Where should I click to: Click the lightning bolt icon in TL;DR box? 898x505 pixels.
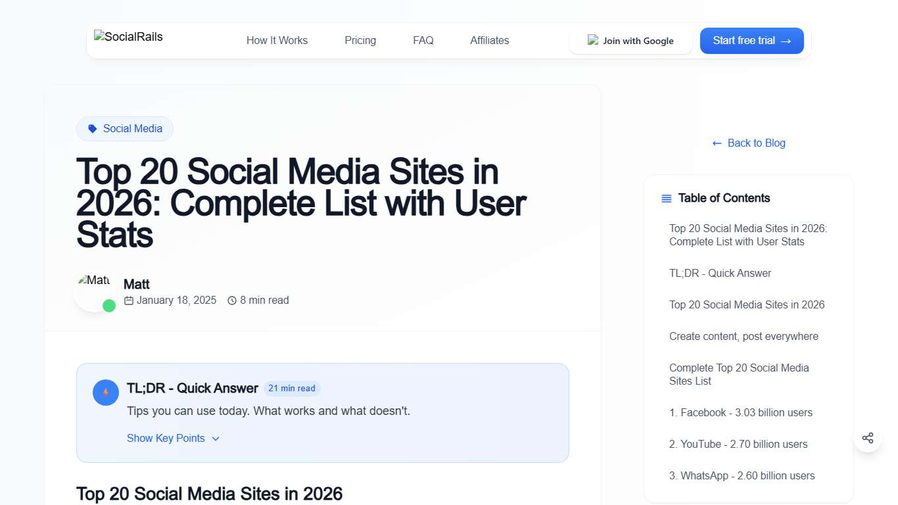pyautogui.click(x=105, y=392)
